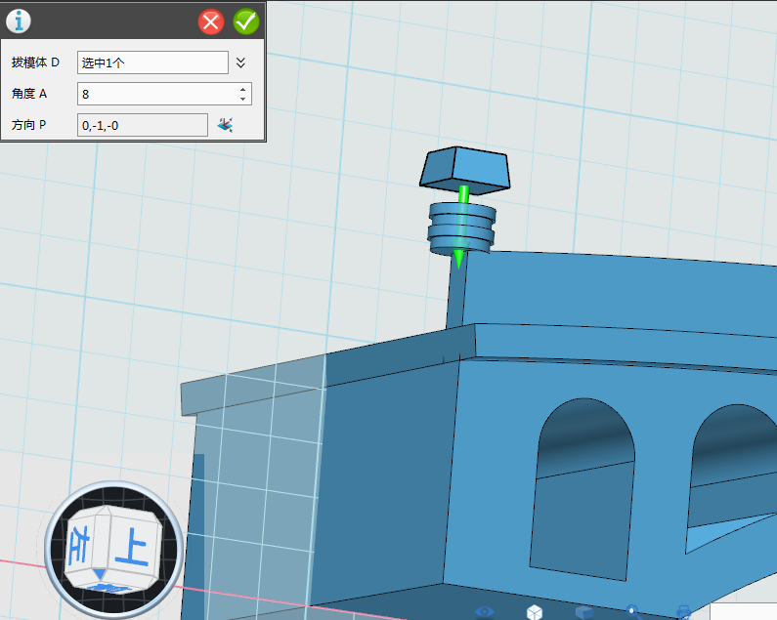Click the printer icon in bottom bar
The image size is (777, 620).
coord(683,612)
